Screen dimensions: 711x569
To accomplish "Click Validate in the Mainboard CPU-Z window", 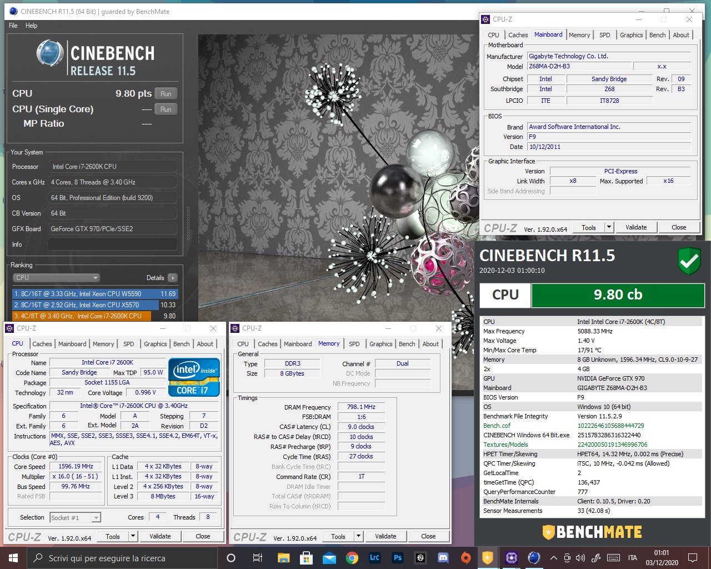I will (636, 227).
